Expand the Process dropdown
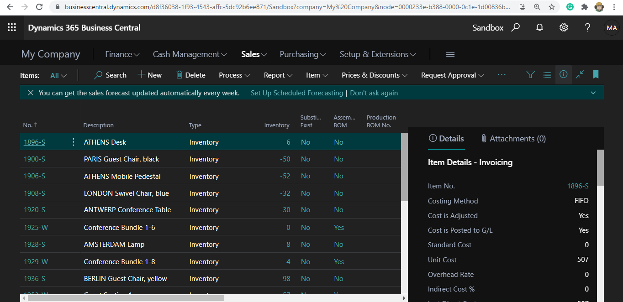This screenshot has width=623, height=302. tap(234, 75)
